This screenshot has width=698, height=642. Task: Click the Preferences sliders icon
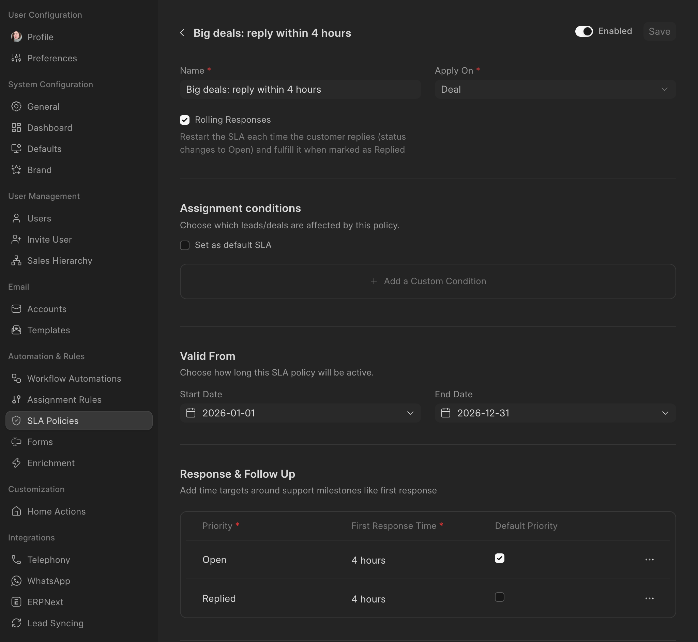(x=16, y=58)
